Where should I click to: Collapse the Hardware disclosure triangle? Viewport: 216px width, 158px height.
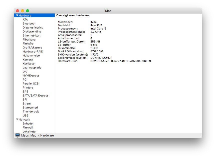(17, 15)
